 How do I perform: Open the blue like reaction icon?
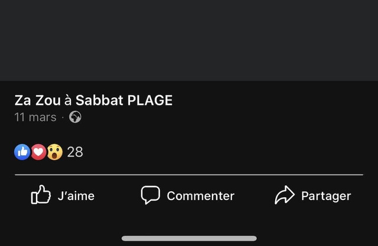click(22, 152)
